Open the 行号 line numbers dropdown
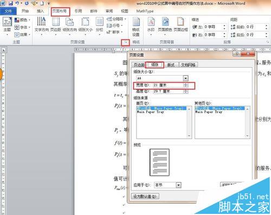This screenshot has height=215, width=271. 115,25
